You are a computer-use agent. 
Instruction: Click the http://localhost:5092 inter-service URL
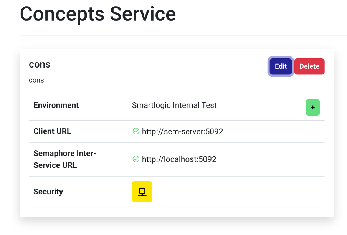(179, 159)
